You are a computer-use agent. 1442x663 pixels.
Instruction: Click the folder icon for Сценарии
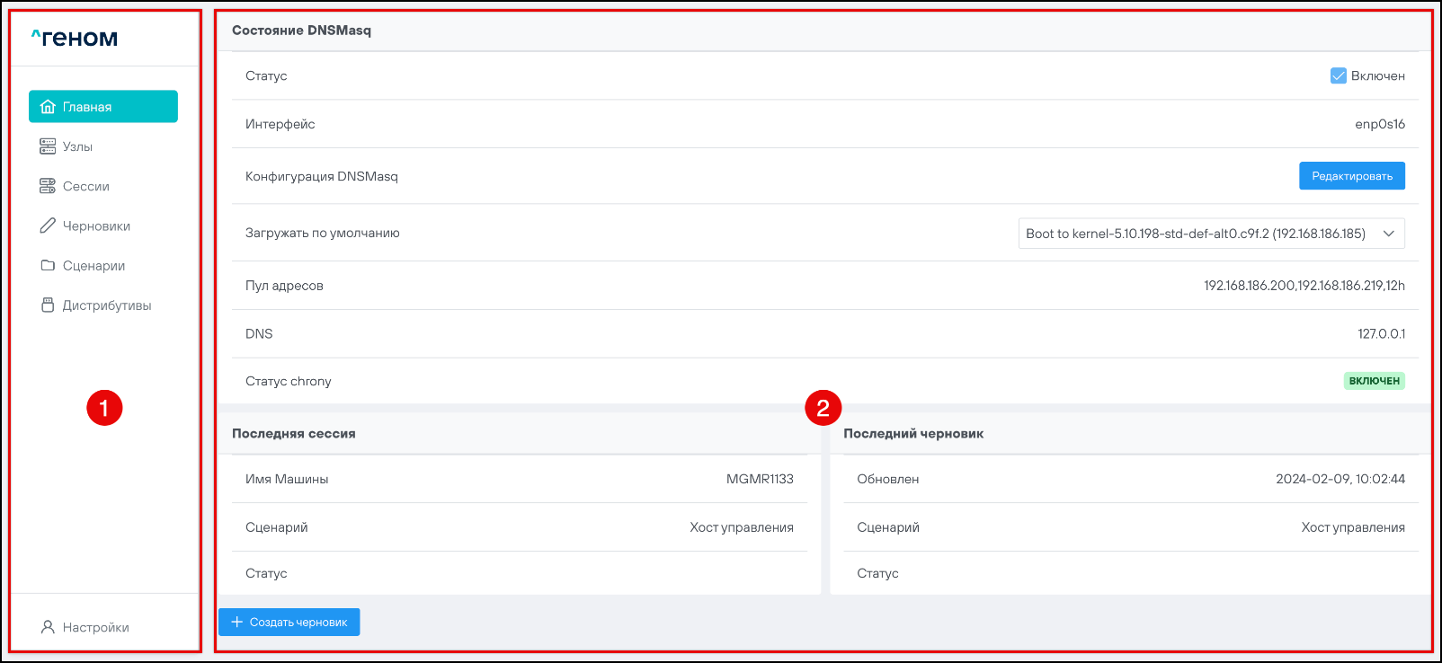48,265
